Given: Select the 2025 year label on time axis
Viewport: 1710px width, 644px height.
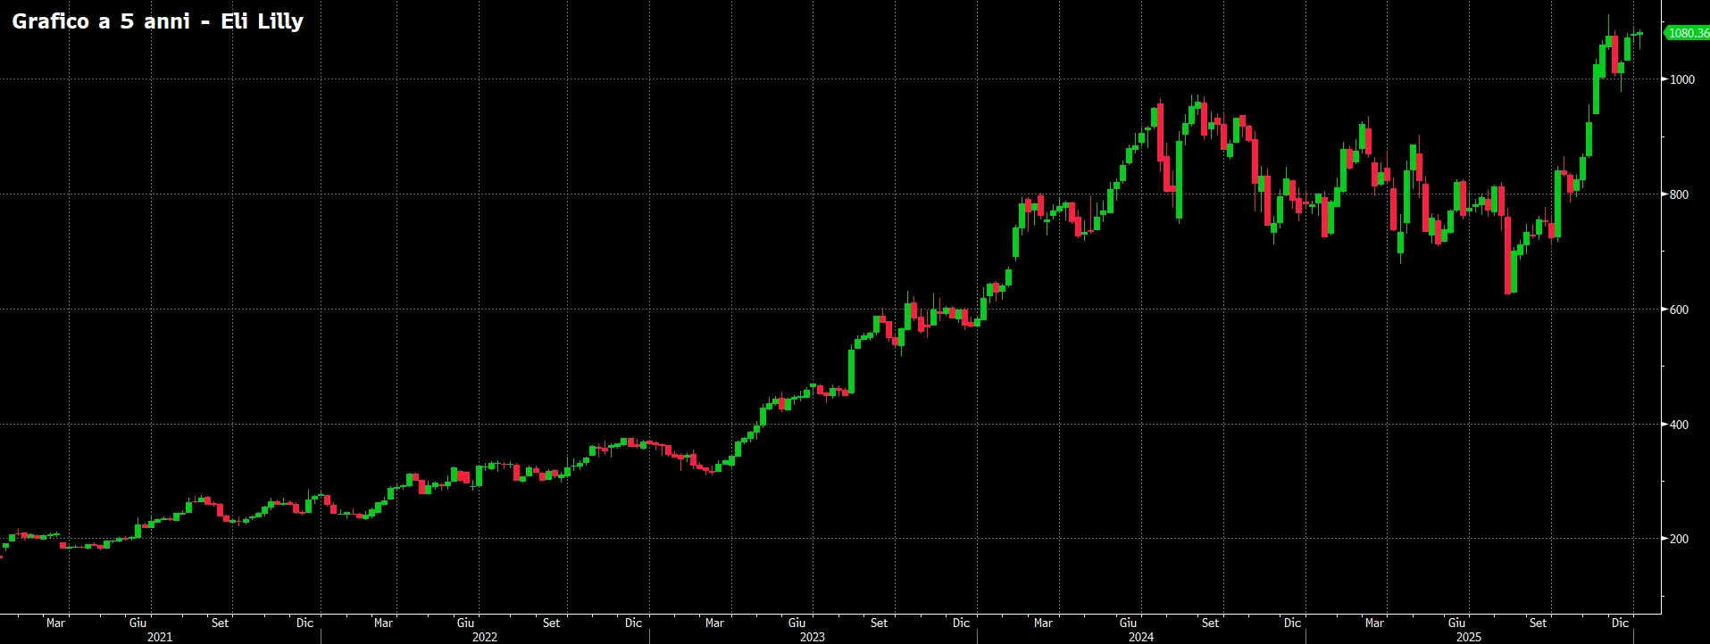Looking at the screenshot, I should coord(1469,637).
